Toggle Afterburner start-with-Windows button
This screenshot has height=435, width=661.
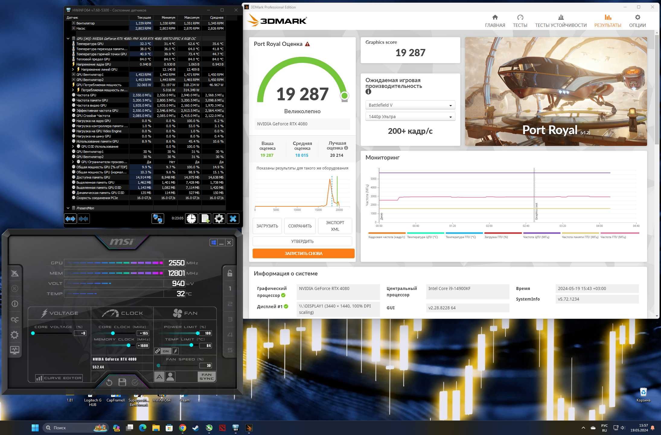coord(213,243)
